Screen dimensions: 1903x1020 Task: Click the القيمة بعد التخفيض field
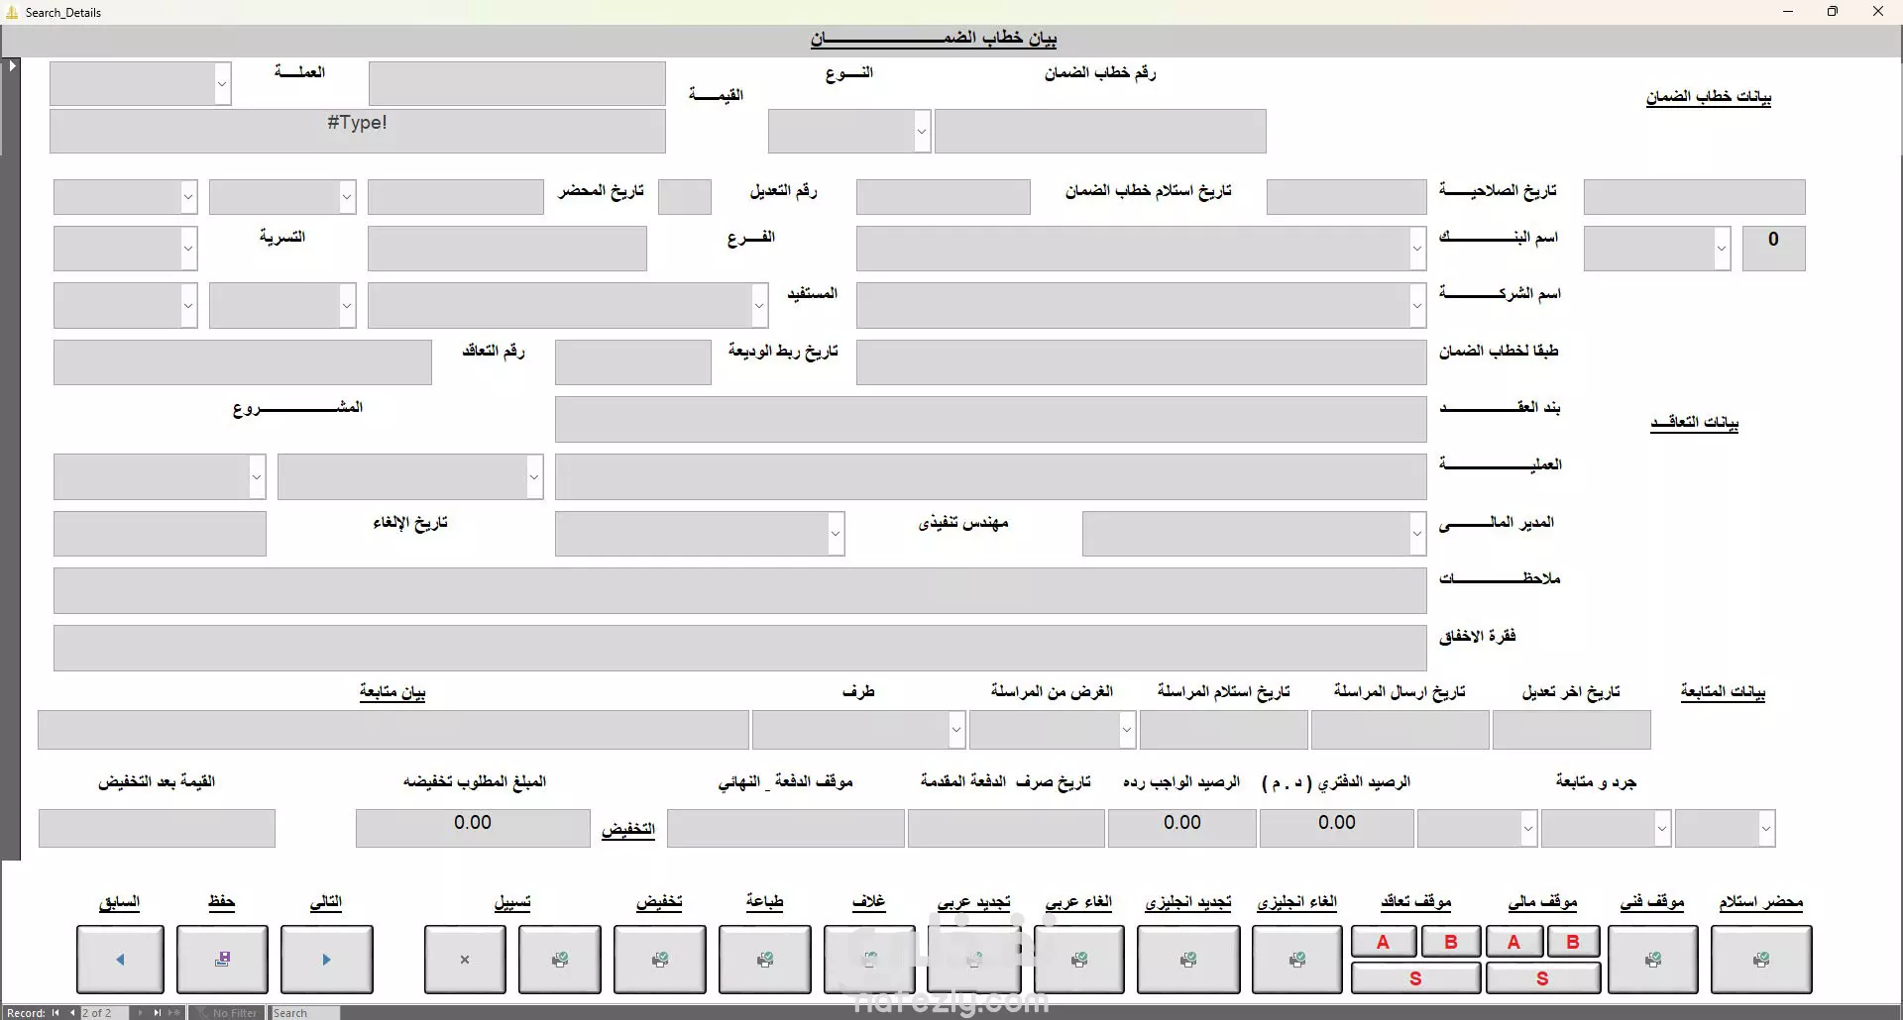click(x=157, y=828)
